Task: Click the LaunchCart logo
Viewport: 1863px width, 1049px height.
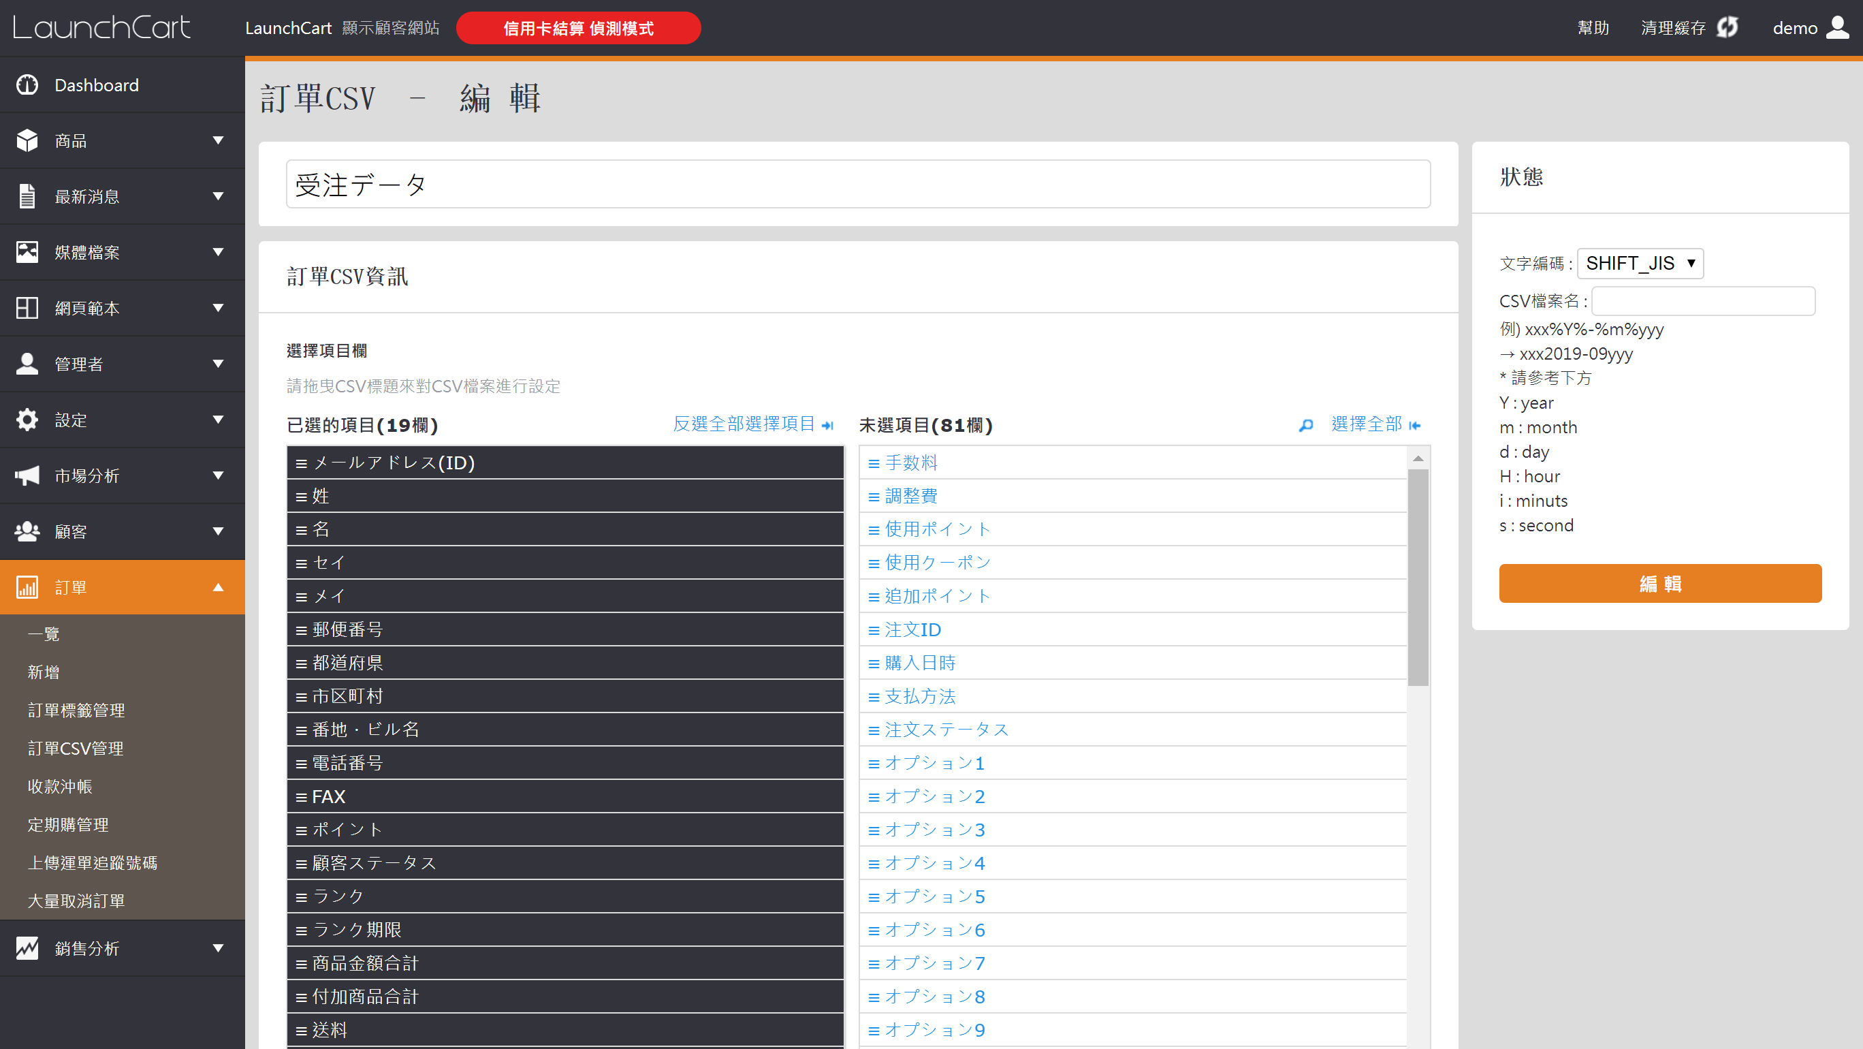Action: 101,27
